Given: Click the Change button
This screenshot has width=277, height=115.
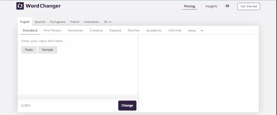Looking at the screenshot, I should point(127,105).
